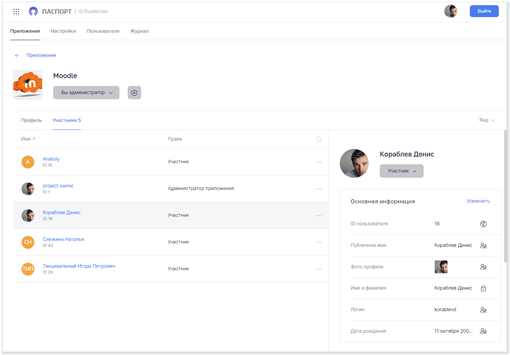Open the Вид view dropdown
The width and height of the screenshot is (510, 355).
click(487, 120)
